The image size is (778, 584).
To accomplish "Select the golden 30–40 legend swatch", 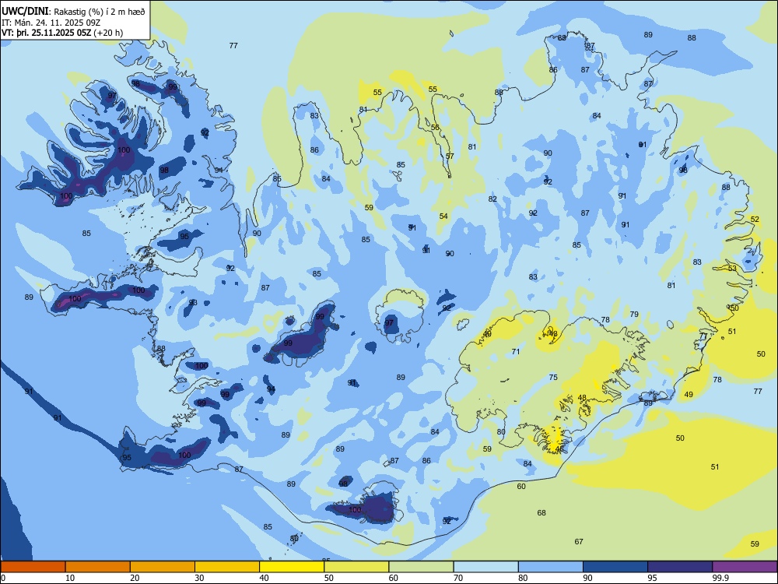I will point(227,567).
